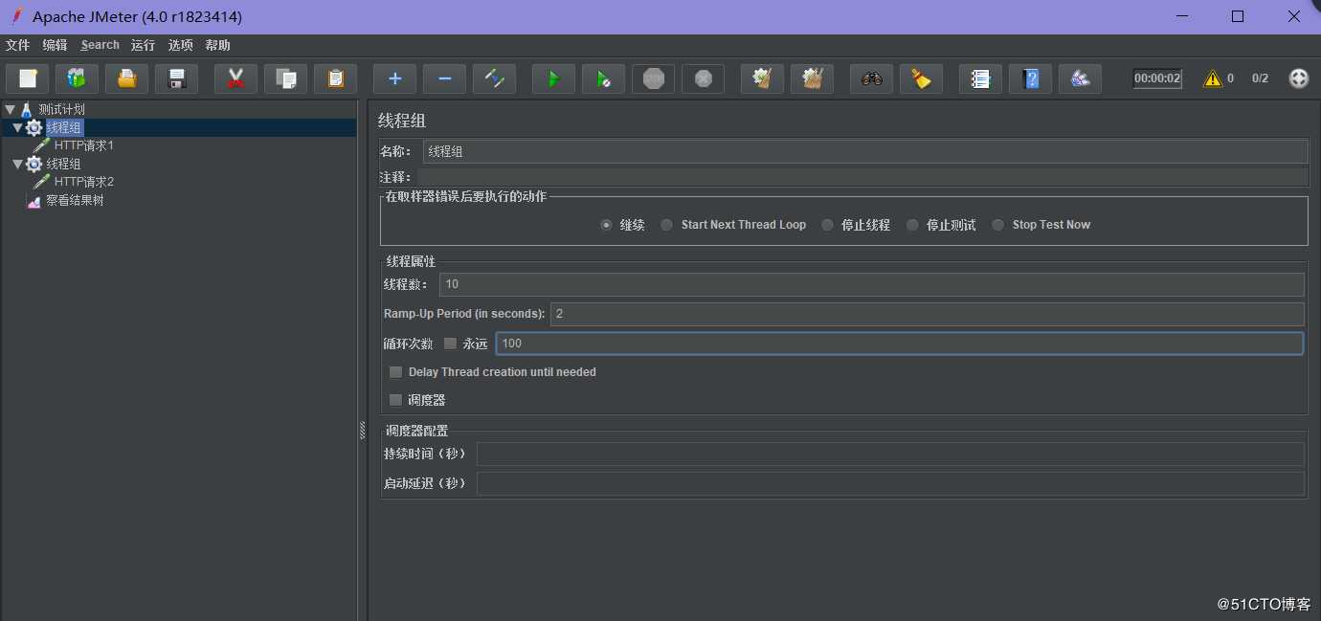Clear results with single broom icon
The width and height of the screenshot is (1321, 621).
762,78
